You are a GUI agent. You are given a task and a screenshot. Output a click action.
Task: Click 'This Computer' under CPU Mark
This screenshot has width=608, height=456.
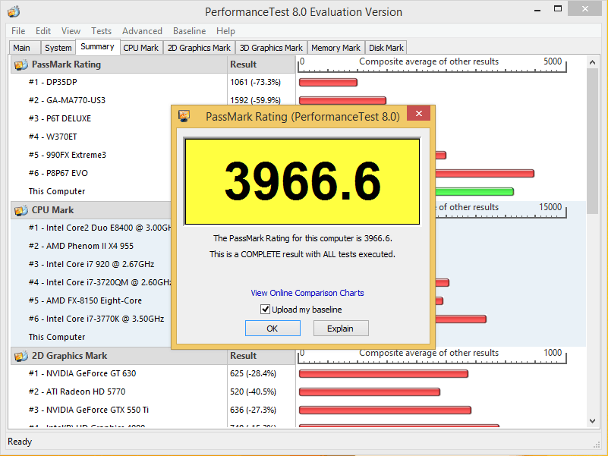57,338
